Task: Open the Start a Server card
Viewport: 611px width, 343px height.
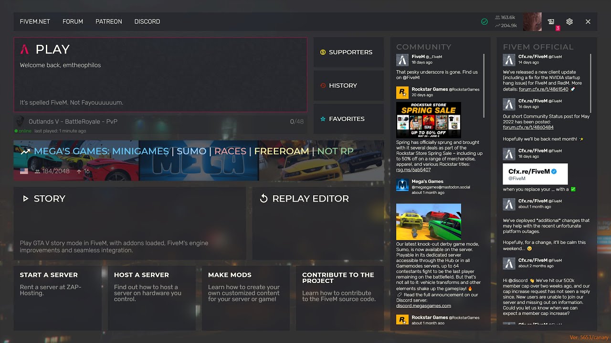Action: coord(58,298)
